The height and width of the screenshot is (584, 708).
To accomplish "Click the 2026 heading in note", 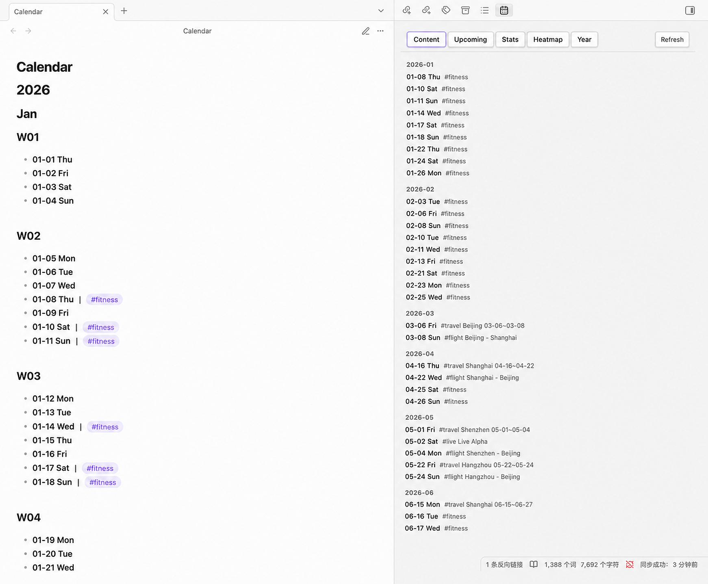I will [x=33, y=90].
